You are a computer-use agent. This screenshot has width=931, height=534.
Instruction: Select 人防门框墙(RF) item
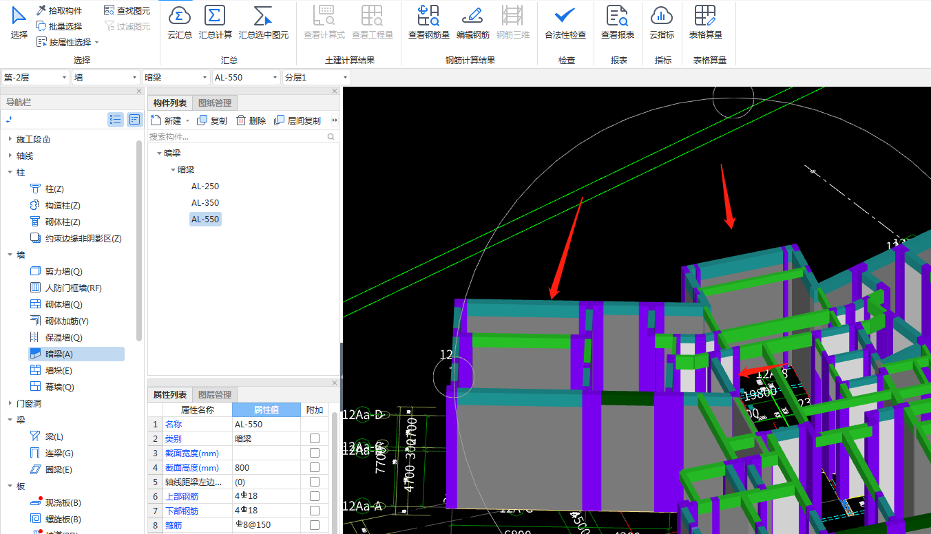(66, 288)
